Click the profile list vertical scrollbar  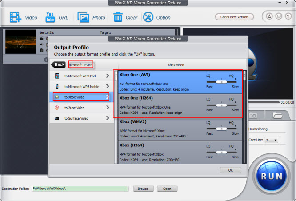click(244, 117)
